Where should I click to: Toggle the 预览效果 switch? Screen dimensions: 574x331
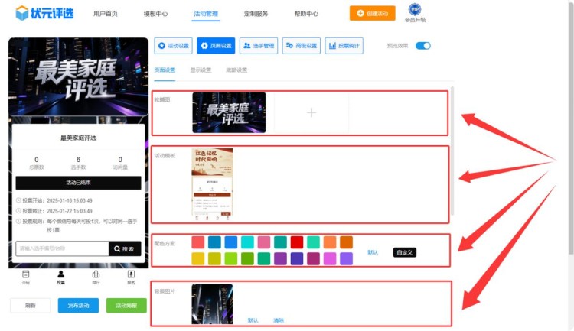(422, 46)
